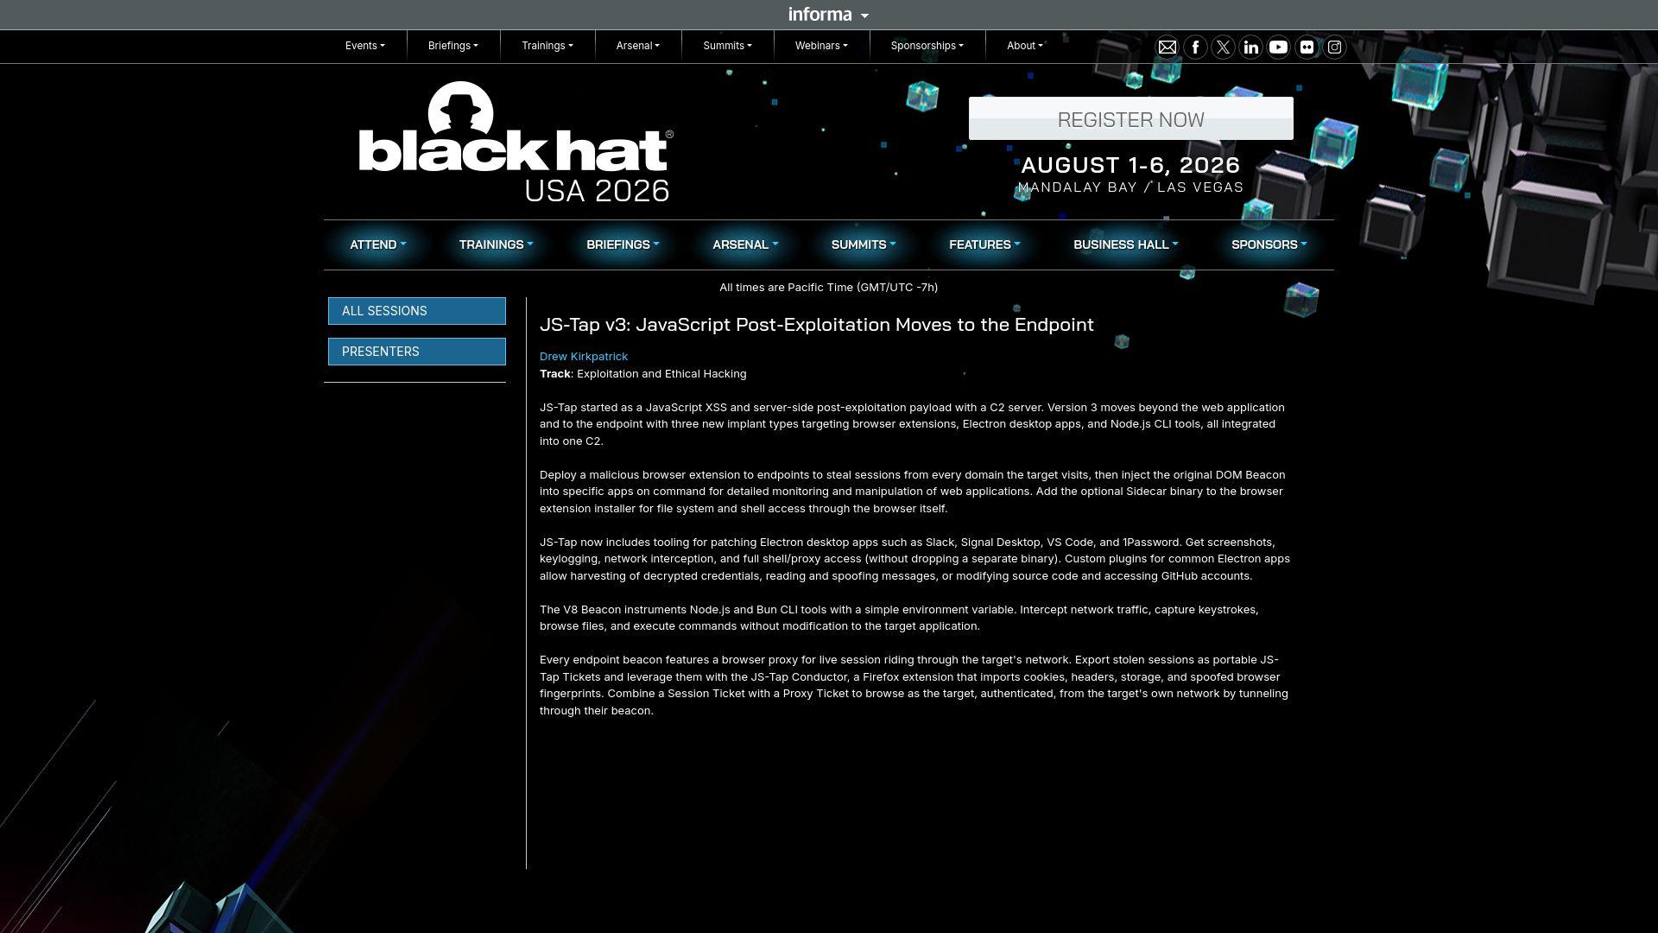Image resolution: width=1658 pixels, height=933 pixels.
Task: Open the About dropdown
Action: pyautogui.click(x=1025, y=46)
